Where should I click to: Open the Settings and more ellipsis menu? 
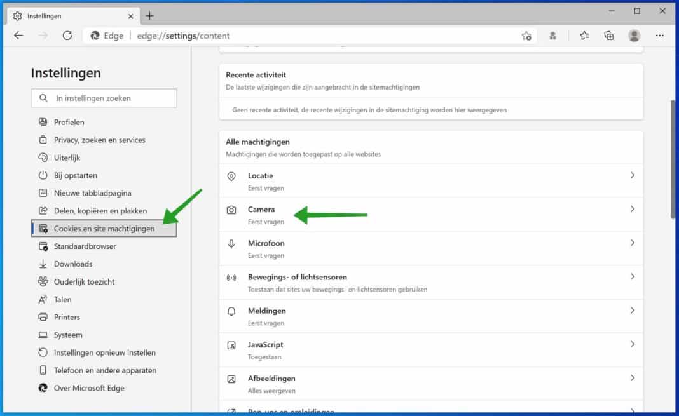(x=659, y=36)
